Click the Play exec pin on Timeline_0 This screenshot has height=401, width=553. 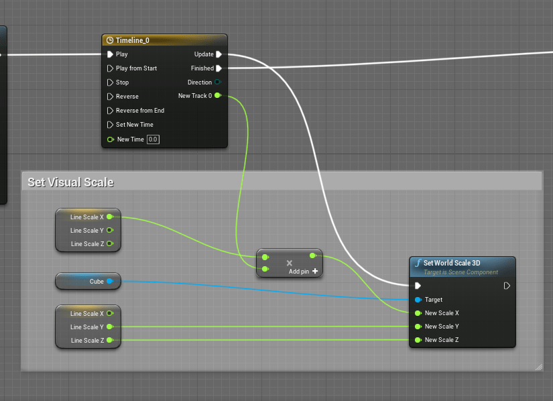(111, 54)
